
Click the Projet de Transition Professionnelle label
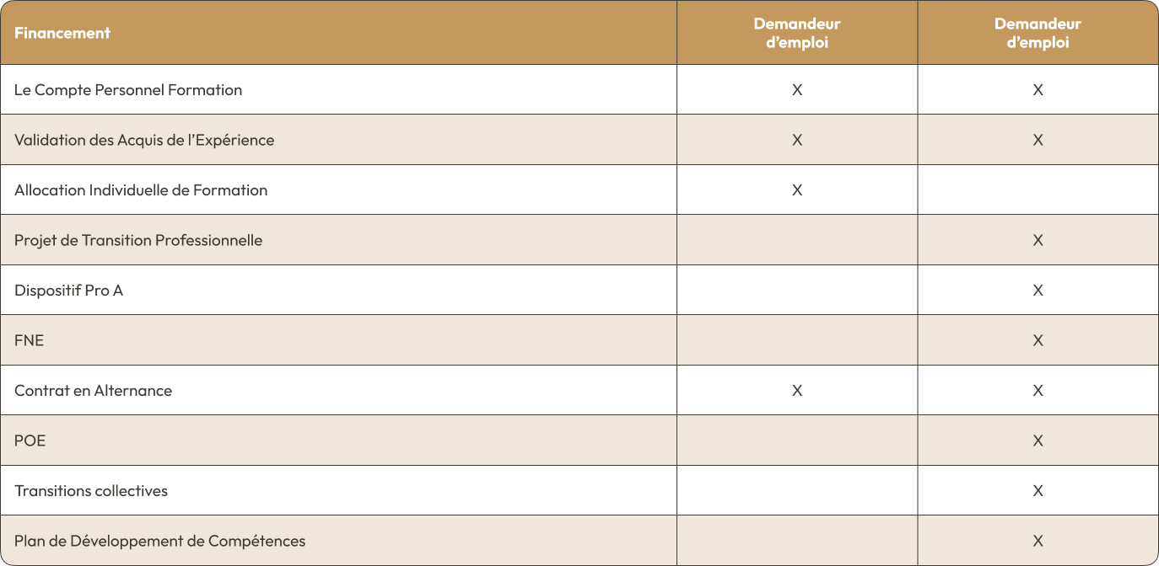click(138, 240)
